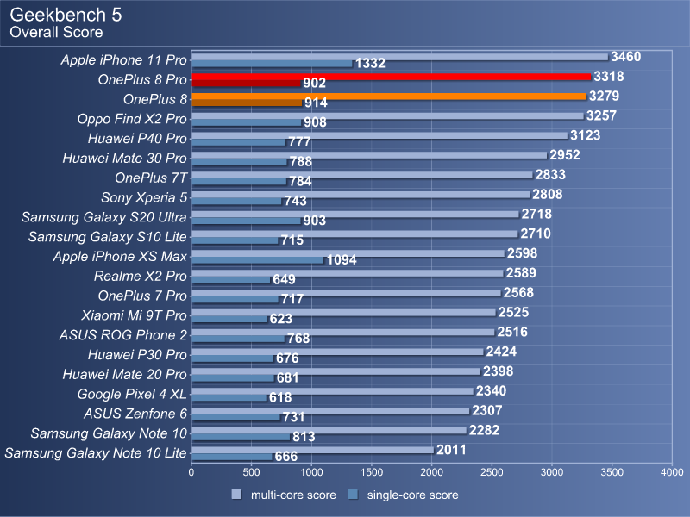Click the 2516 value for ROG Phone 2
The image size is (690, 517).
pyautogui.click(x=512, y=332)
